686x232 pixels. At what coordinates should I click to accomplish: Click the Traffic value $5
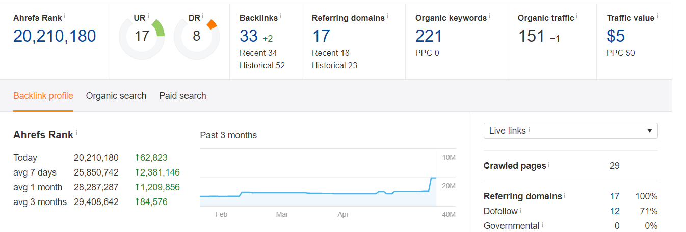(616, 36)
